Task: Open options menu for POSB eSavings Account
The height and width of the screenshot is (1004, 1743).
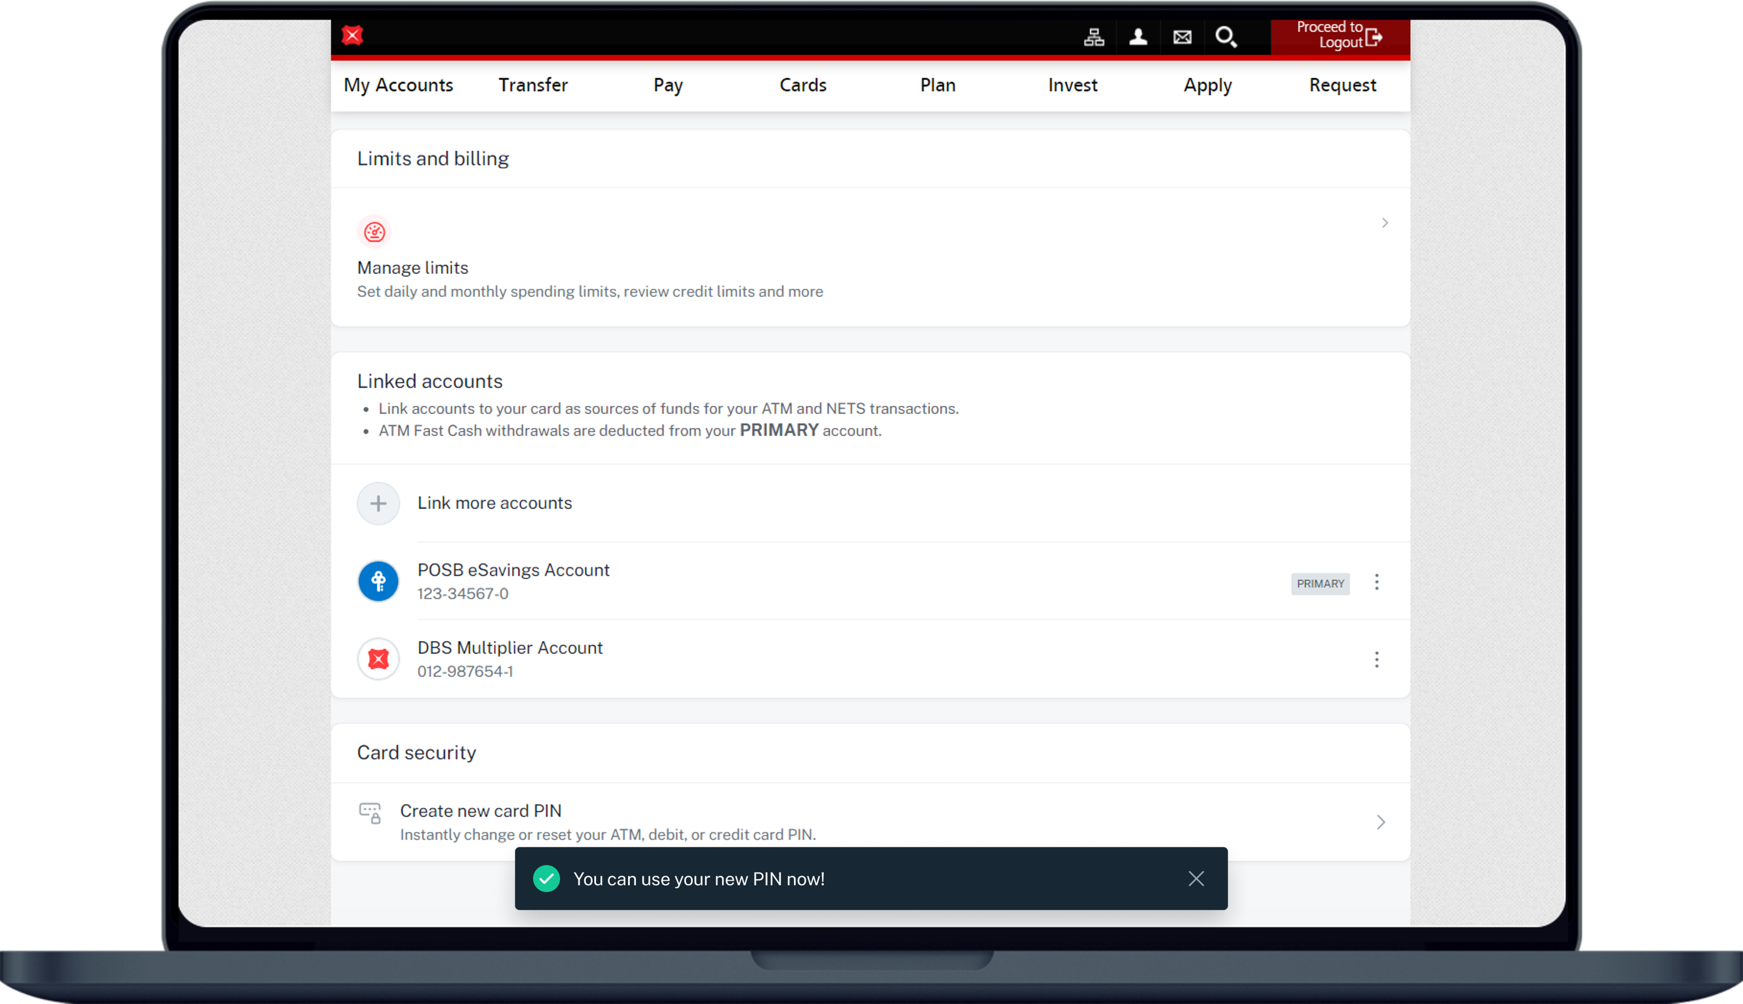Action: click(1376, 582)
